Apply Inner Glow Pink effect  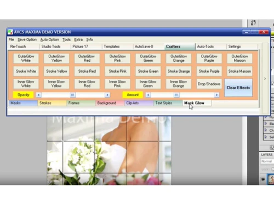coord(117,84)
